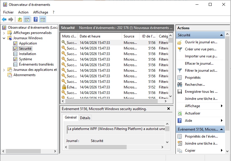Click the padlock icon on the Éche... row
This screenshot has height=161, width=231.
[64, 87]
